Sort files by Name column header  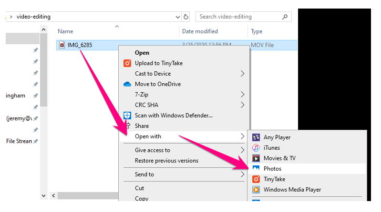65,31
